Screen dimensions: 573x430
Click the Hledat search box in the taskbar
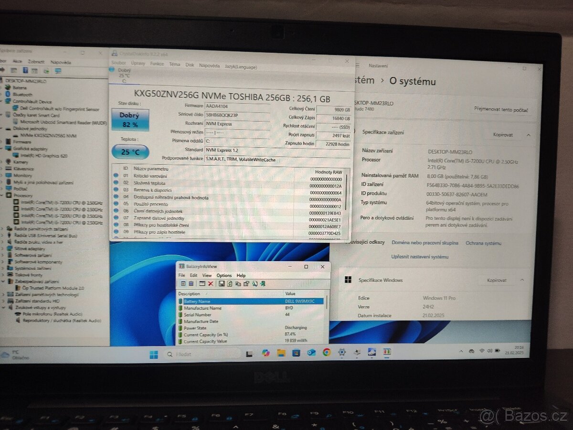(x=201, y=354)
